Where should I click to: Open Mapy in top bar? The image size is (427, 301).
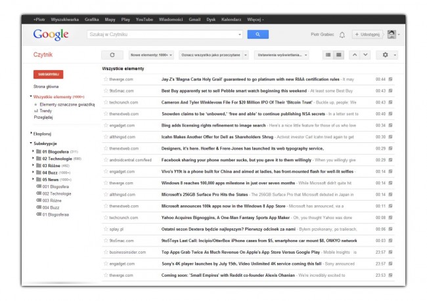(110, 20)
